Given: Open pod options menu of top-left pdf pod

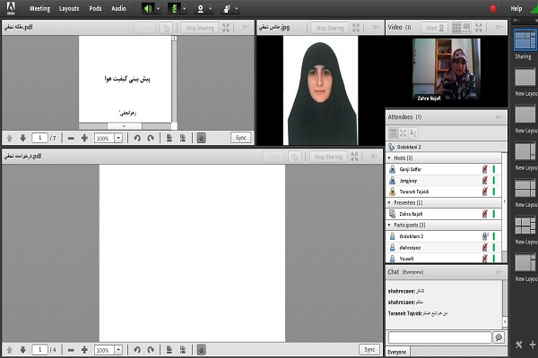Looking at the screenshot, I should point(246,28).
